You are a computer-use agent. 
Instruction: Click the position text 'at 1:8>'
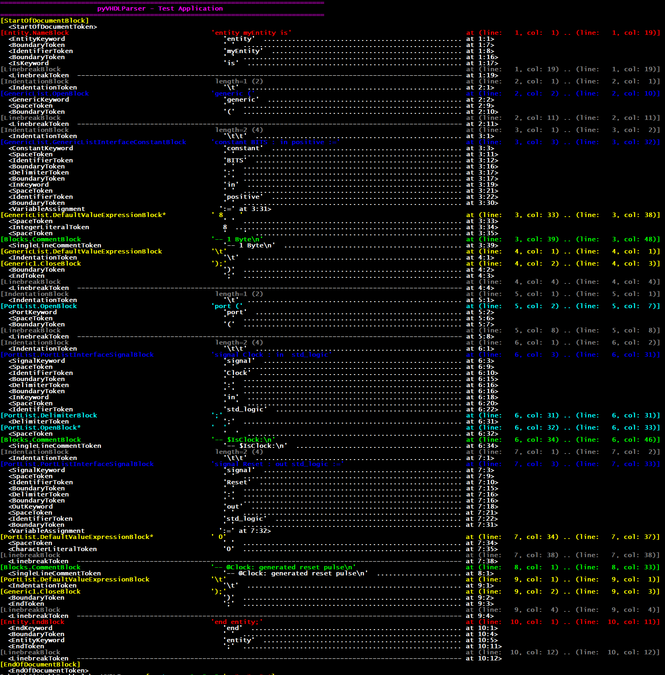[480, 51]
